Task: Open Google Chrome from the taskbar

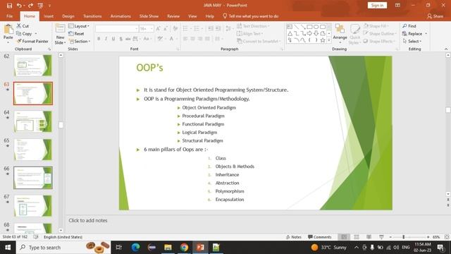Action: pos(184,247)
